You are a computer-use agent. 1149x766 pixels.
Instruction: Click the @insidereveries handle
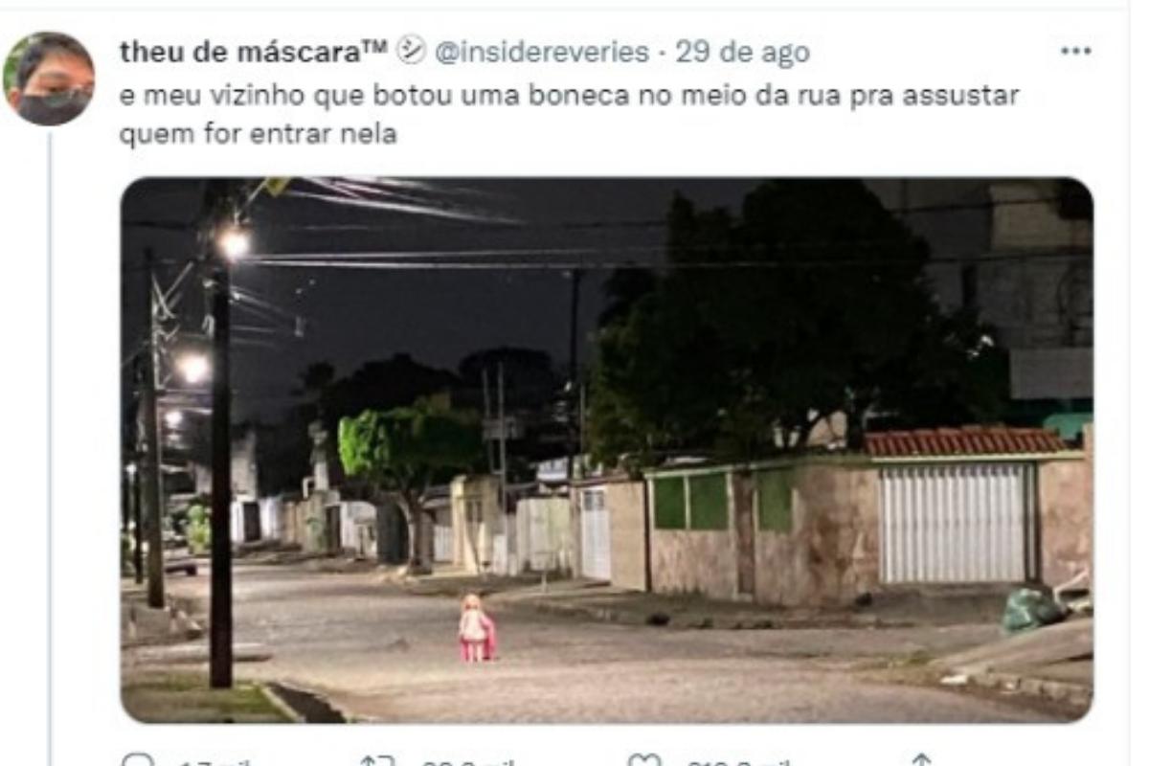[542, 53]
